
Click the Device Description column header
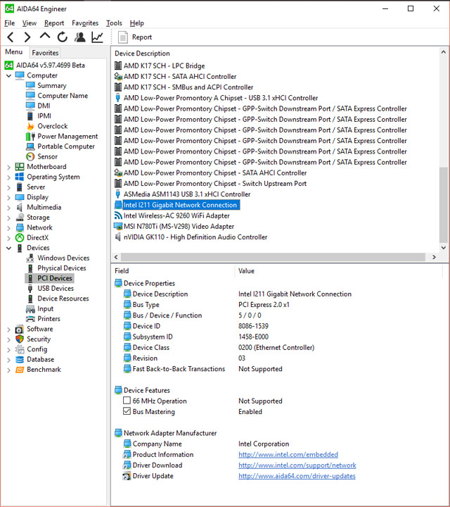[x=142, y=54]
